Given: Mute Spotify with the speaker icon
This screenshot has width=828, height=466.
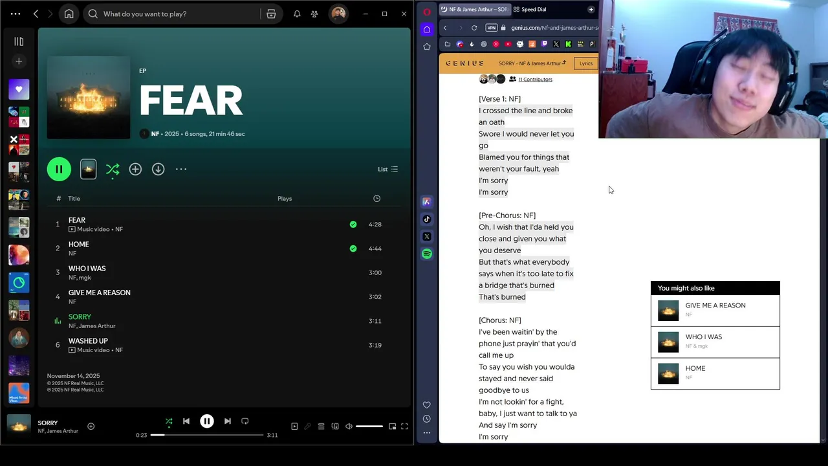Looking at the screenshot, I should pyautogui.click(x=349, y=427).
